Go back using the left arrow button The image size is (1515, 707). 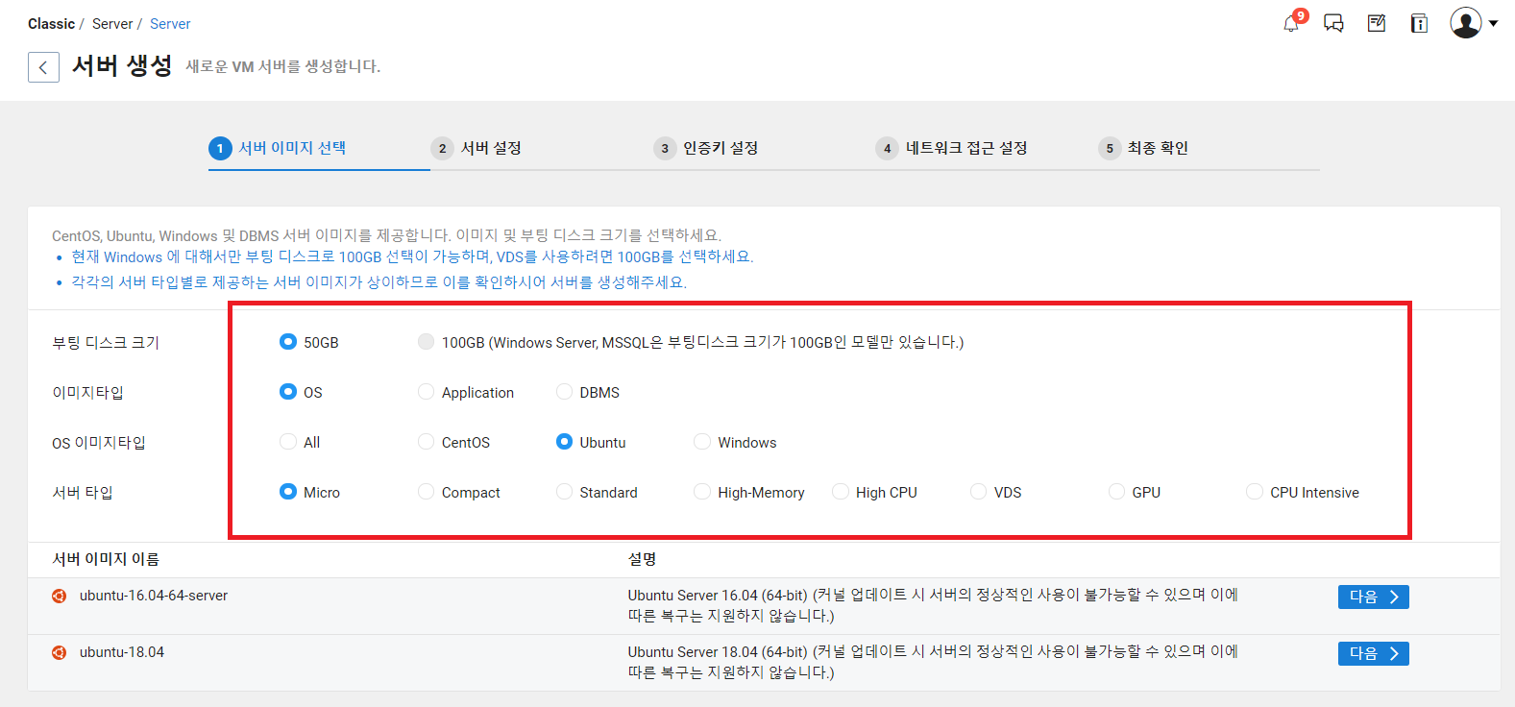point(43,67)
